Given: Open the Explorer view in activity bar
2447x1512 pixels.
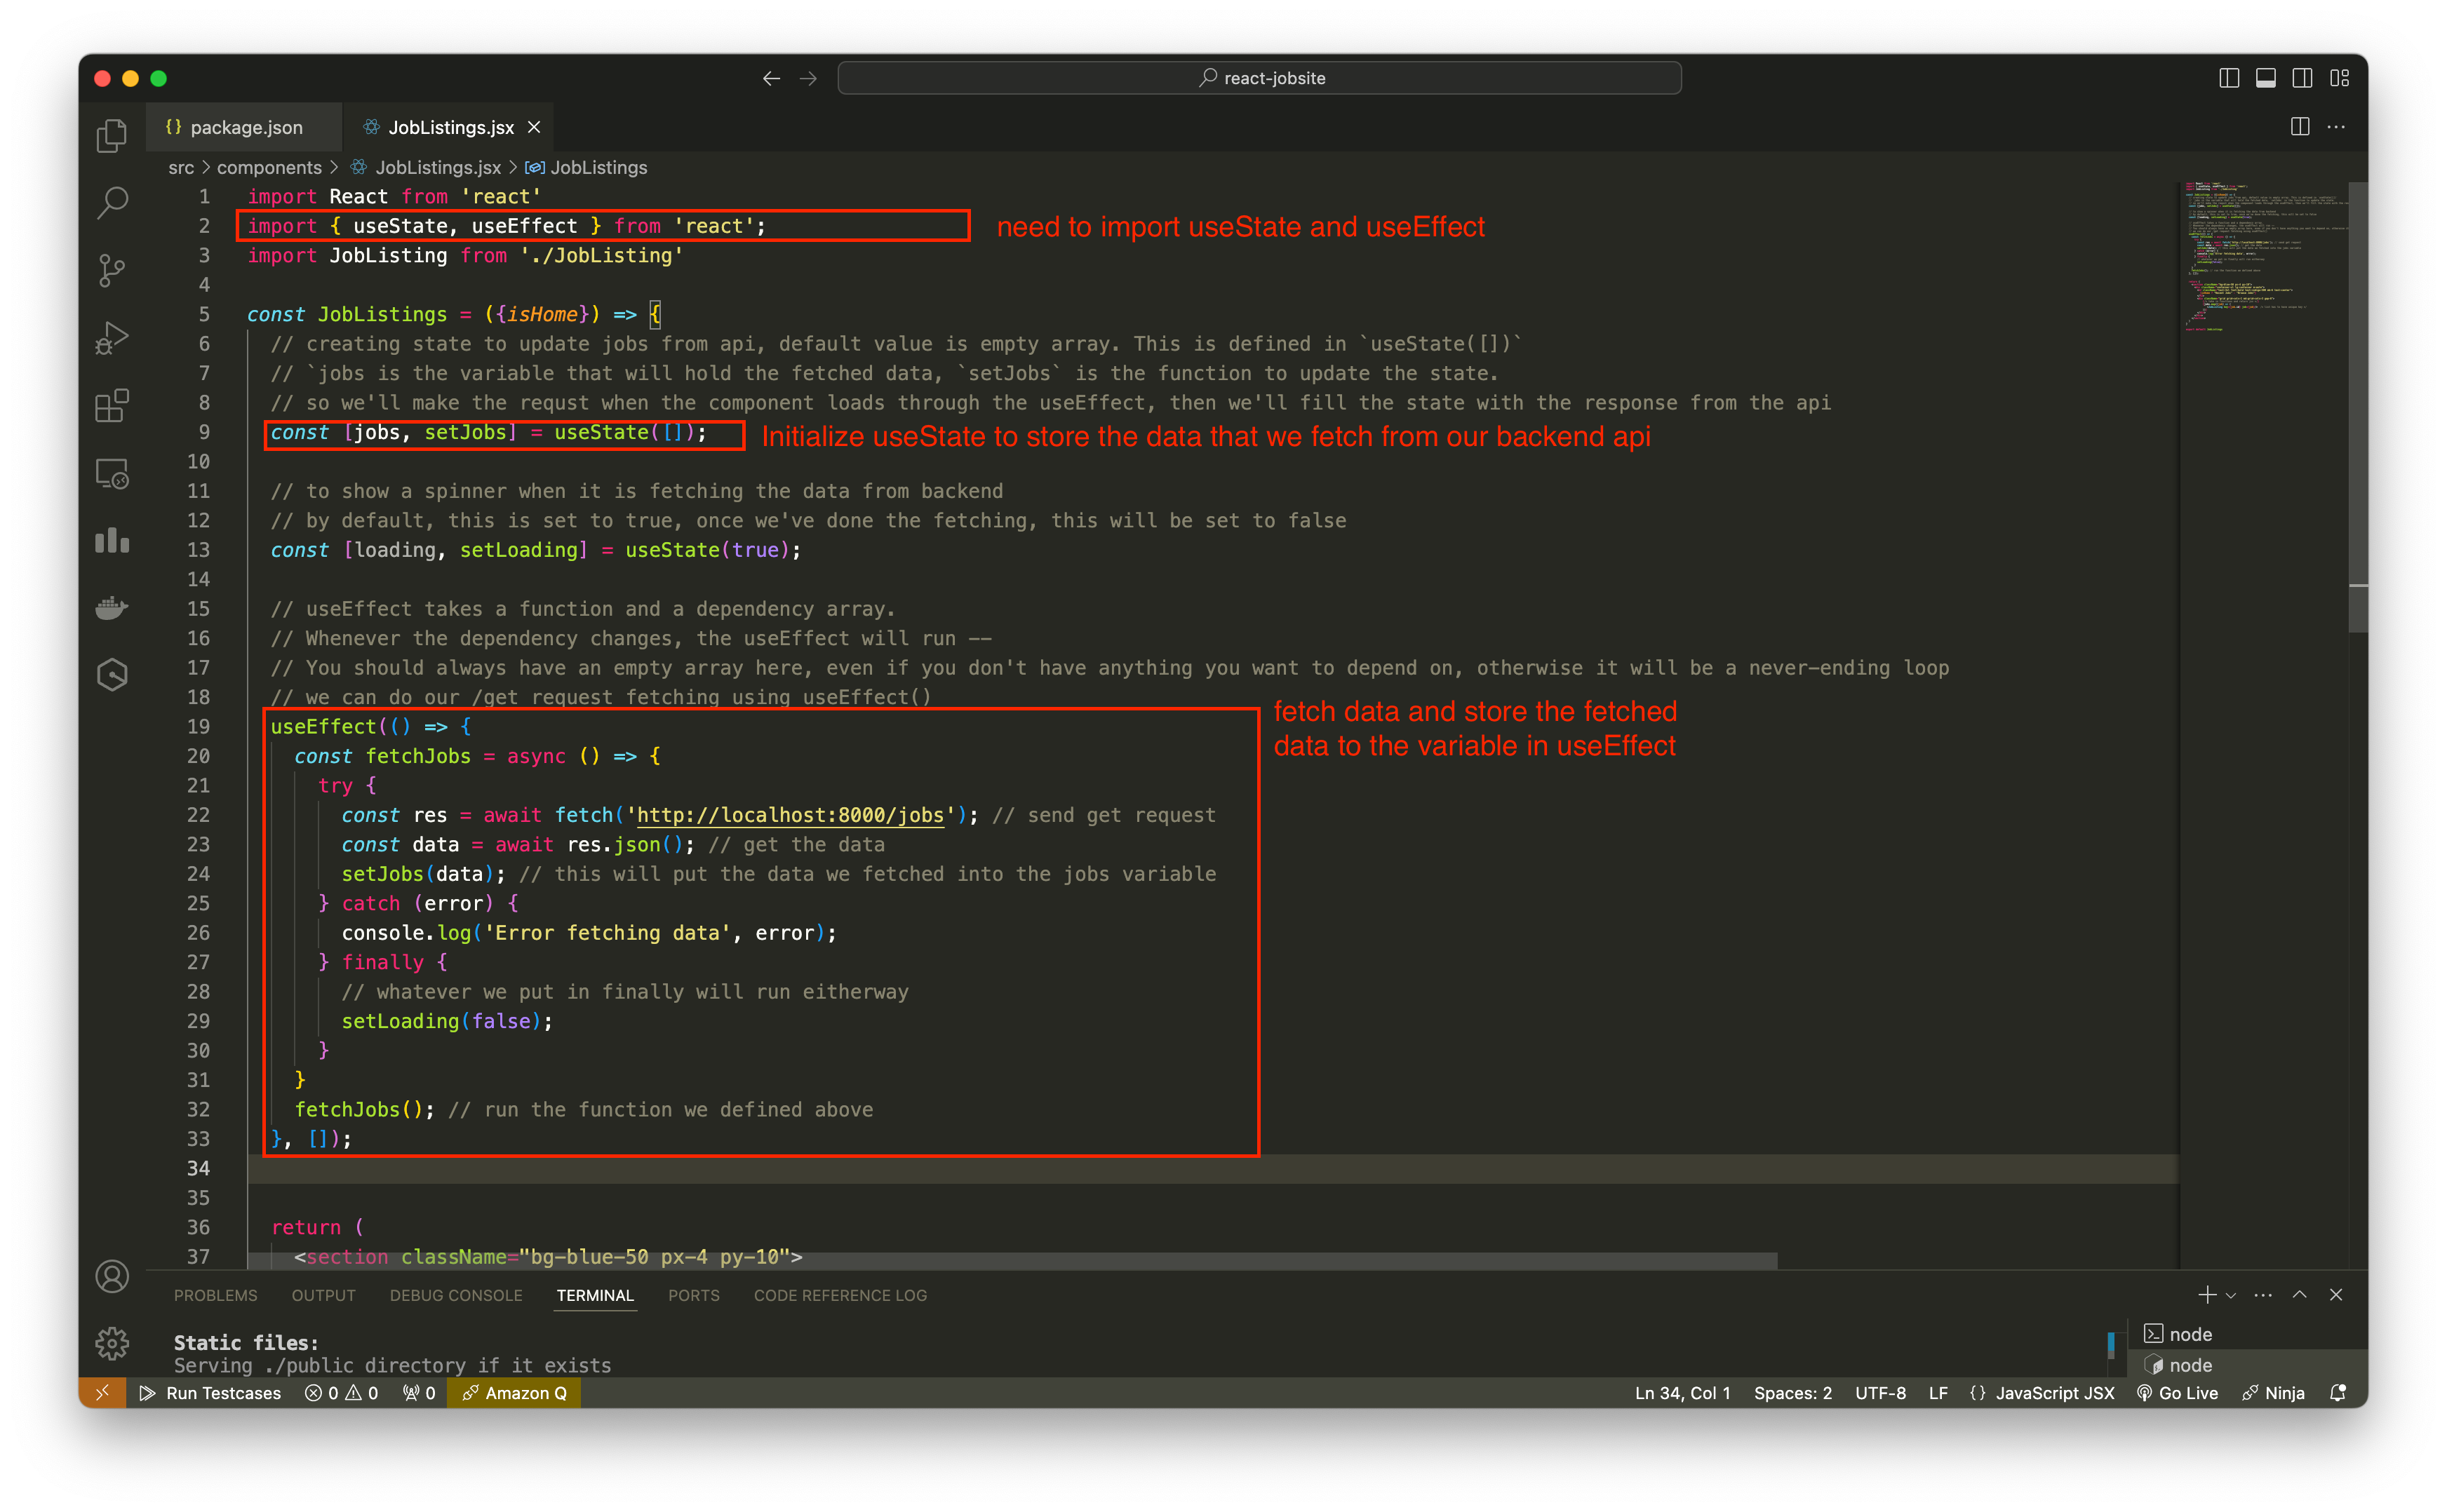Looking at the screenshot, I should point(112,135).
